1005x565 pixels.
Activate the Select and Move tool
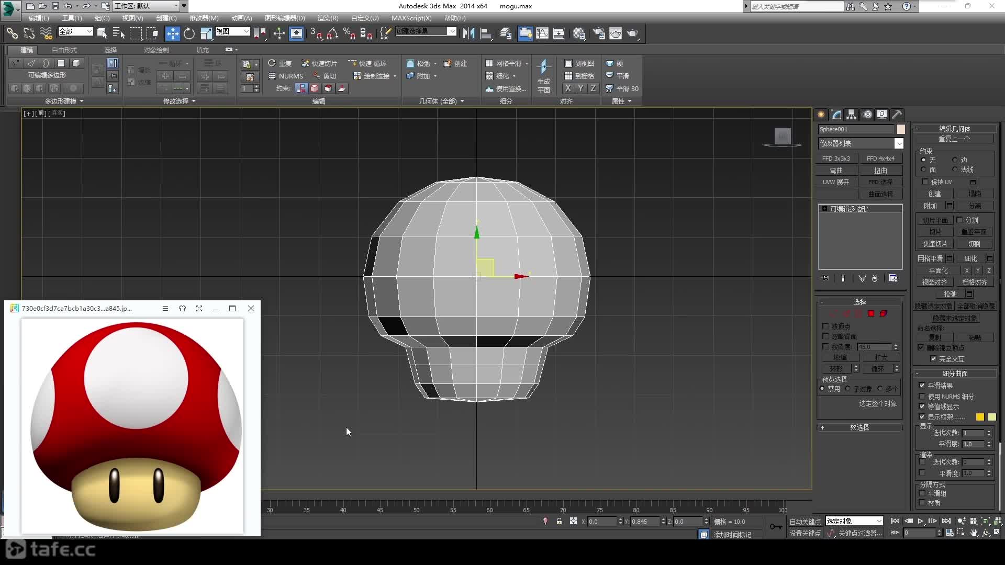click(172, 33)
